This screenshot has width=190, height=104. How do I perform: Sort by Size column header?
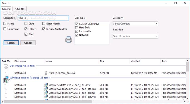102,61
